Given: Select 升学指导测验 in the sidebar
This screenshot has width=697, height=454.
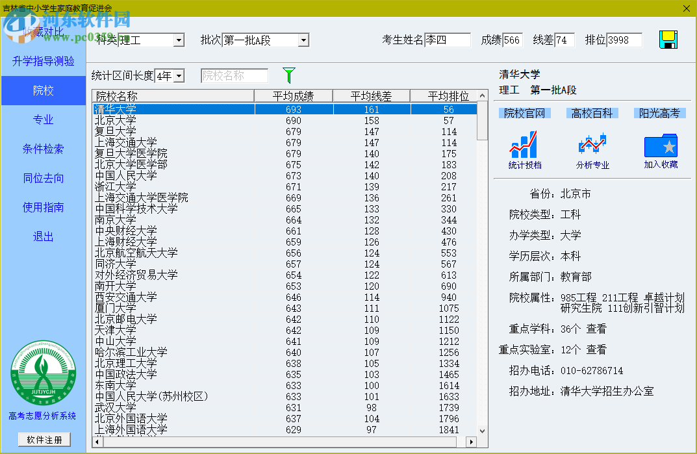Looking at the screenshot, I should tap(43, 61).
